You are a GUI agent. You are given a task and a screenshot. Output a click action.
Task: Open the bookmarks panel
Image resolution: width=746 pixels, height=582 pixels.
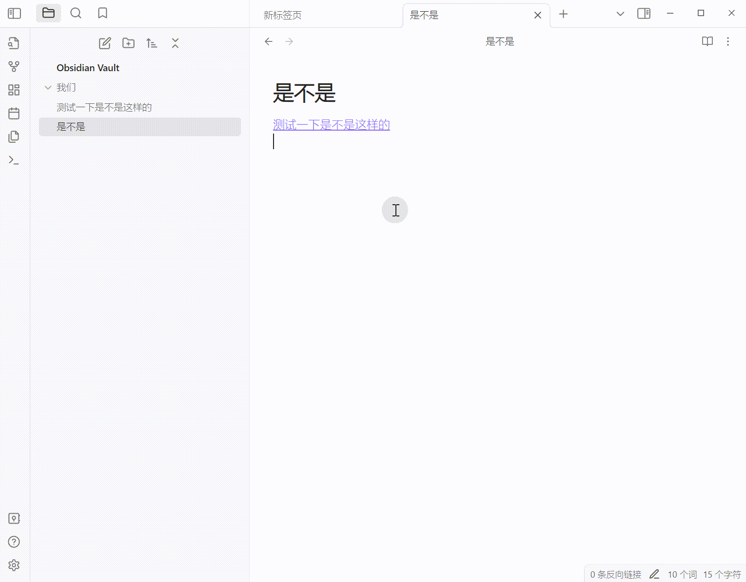tap(102, 13)
